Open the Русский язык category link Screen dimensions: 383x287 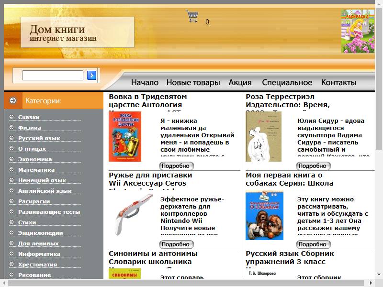pos(39,138)
